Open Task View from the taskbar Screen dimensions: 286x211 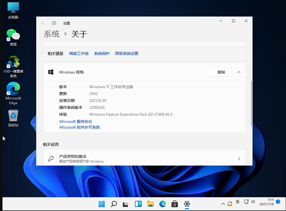pyautogui.click(x=126, y=204)
